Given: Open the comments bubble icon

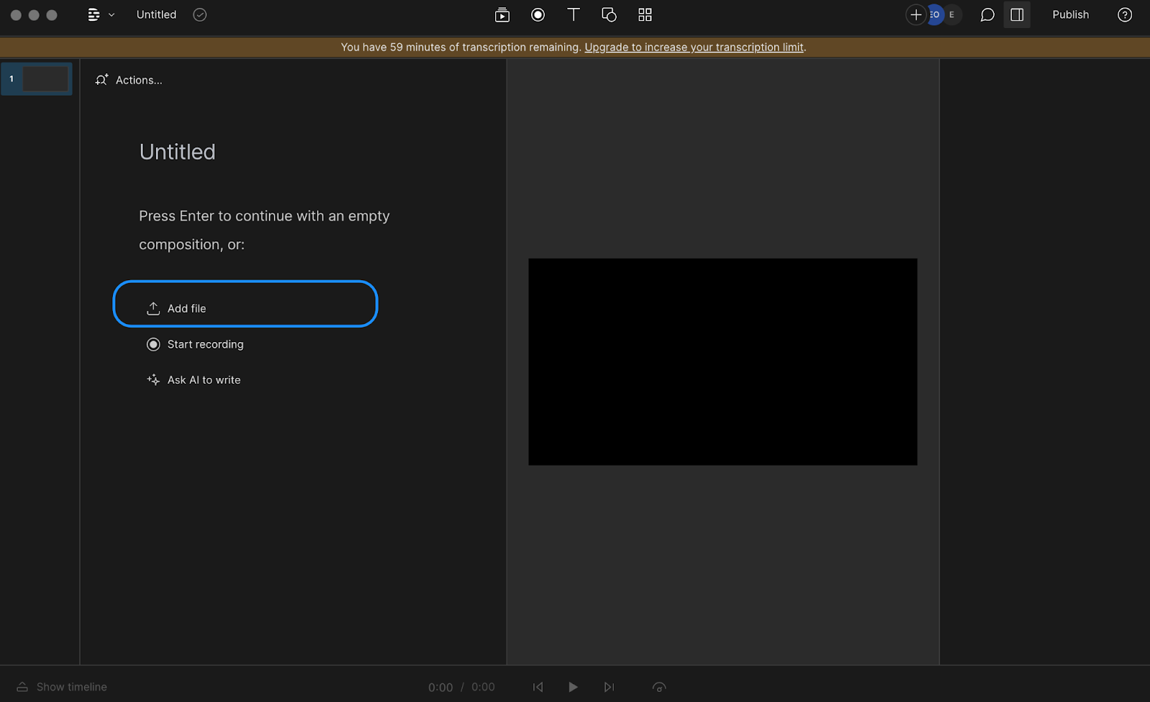Looking at the screenshot, I should coord(986,14).
